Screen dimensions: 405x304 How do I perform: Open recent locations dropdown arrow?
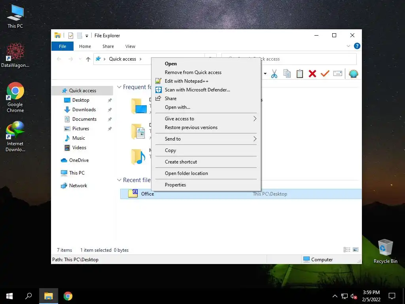[x=80, y=59]
